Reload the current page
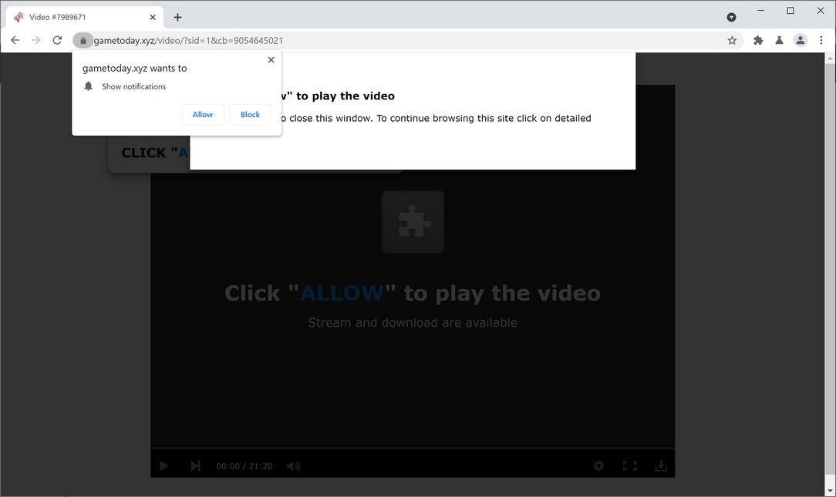 57,40
